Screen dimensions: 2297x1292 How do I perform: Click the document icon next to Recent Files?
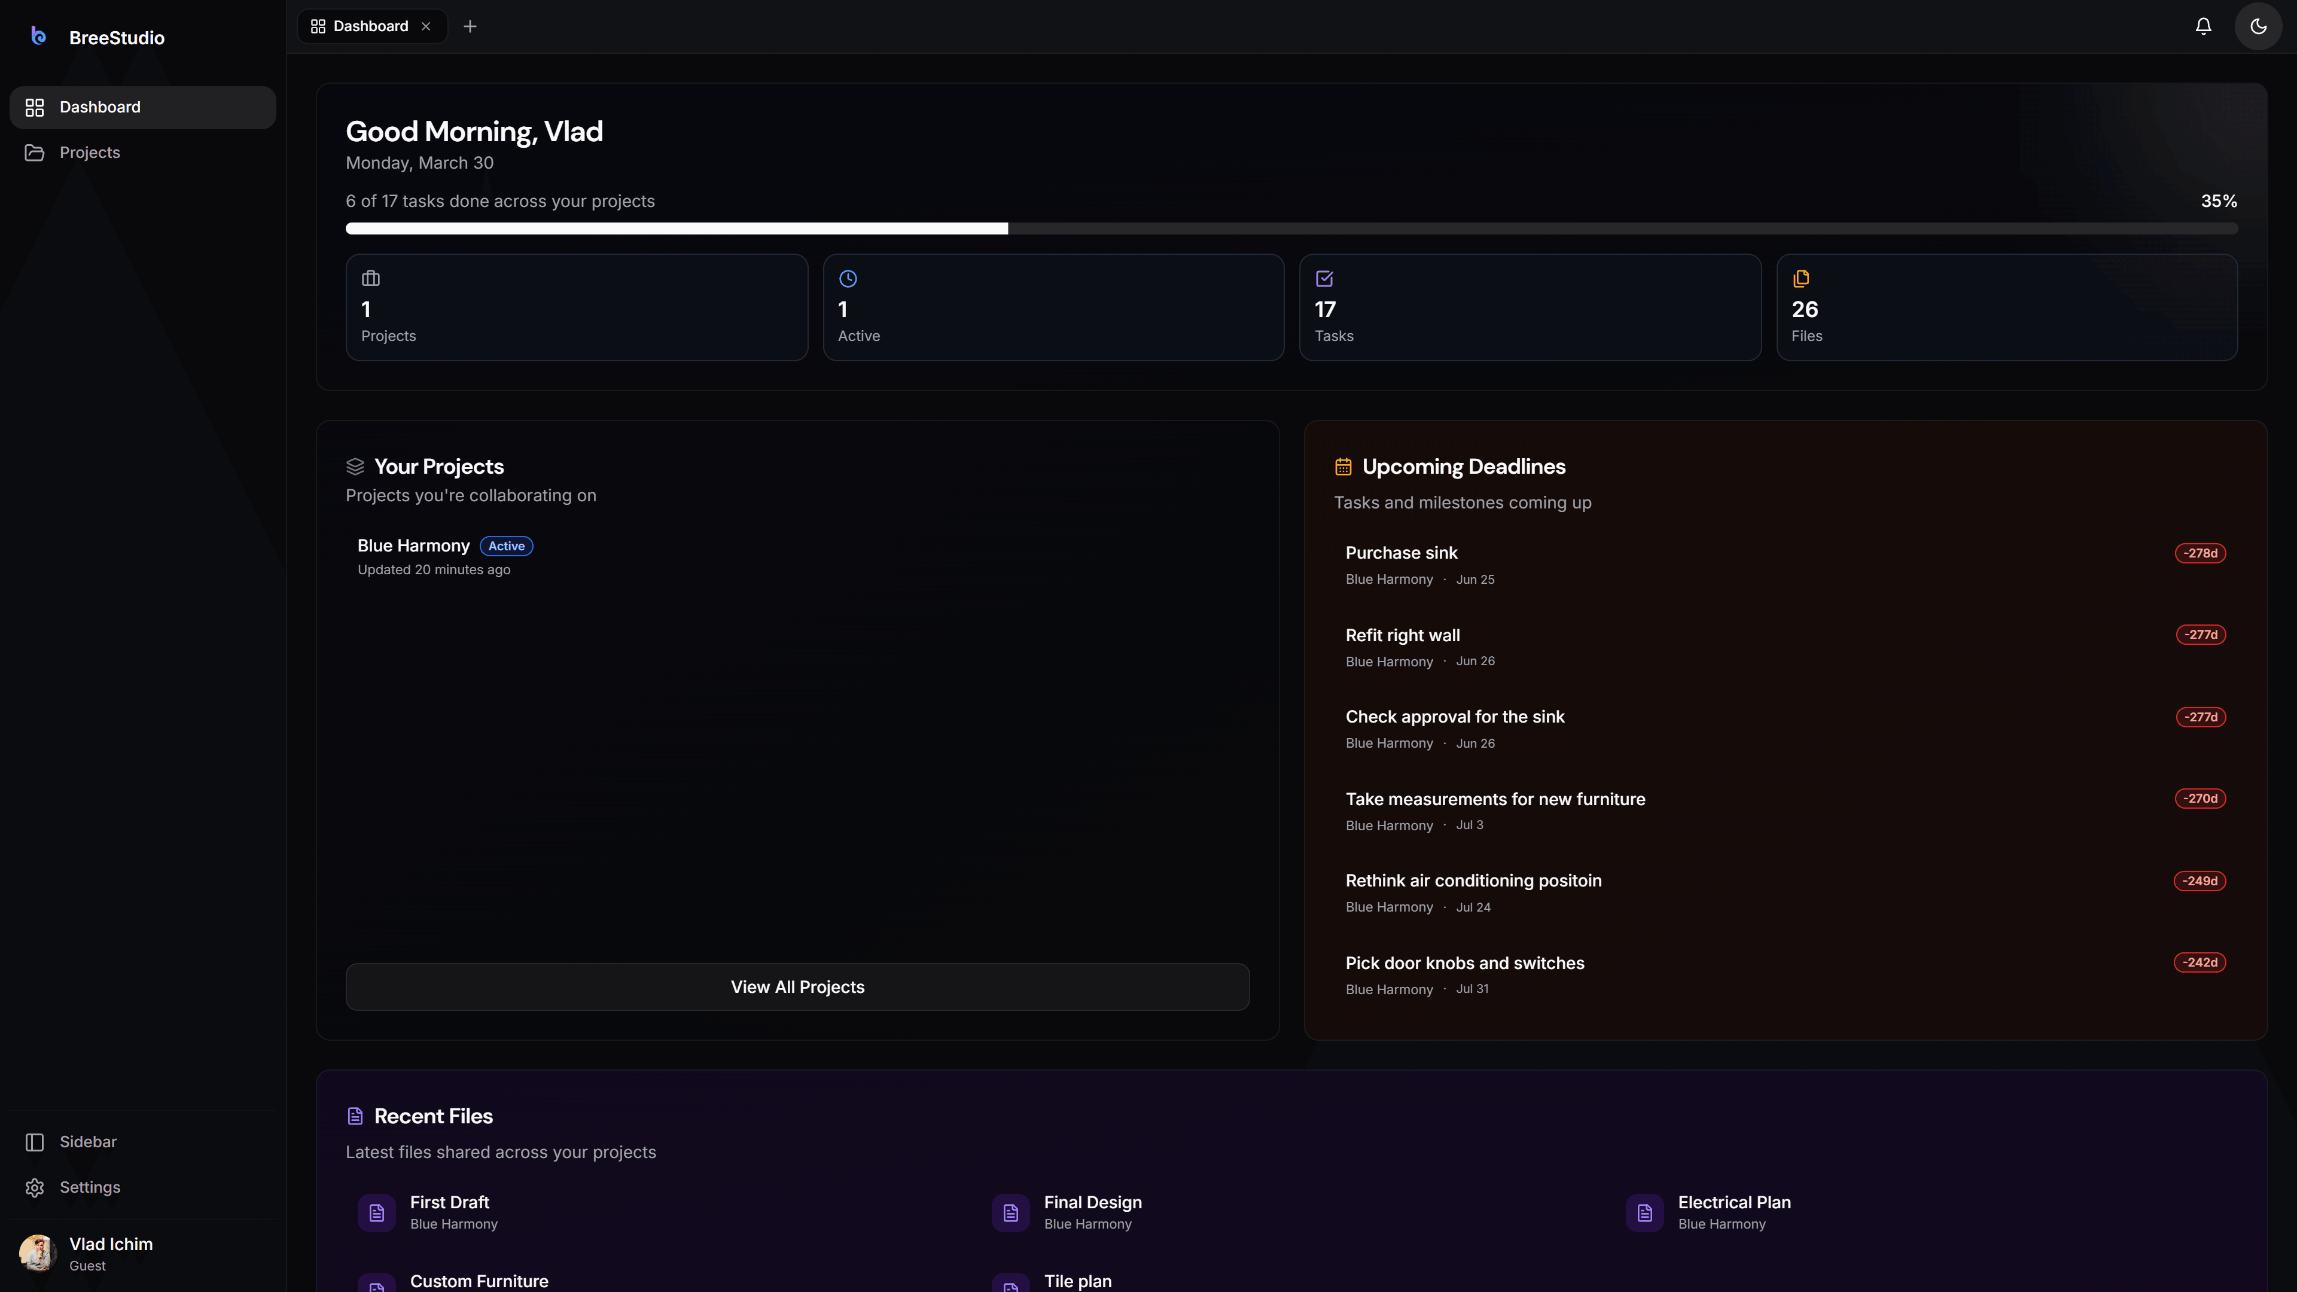coord(355,1116)
